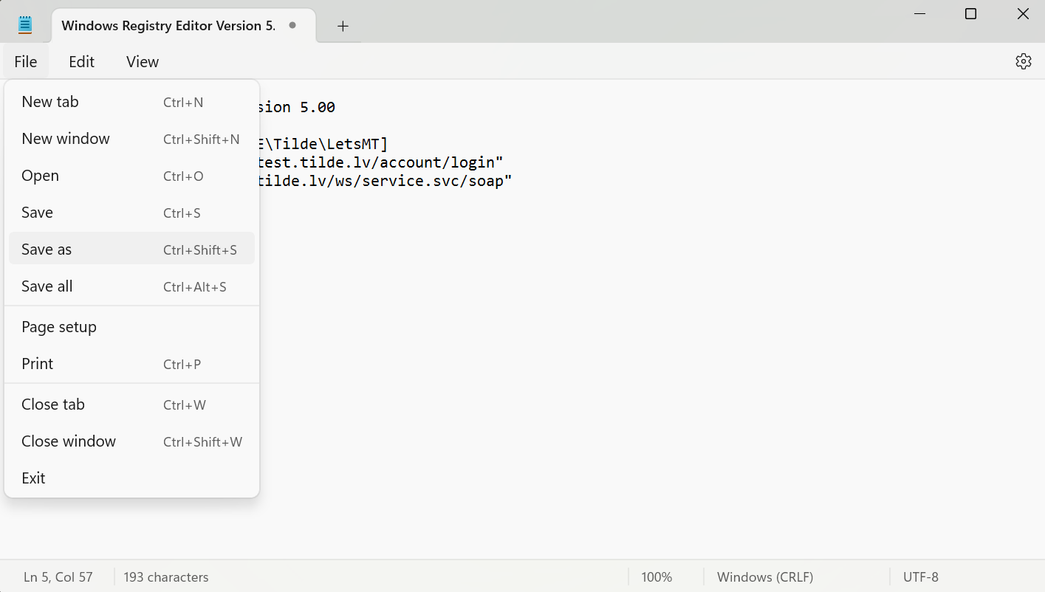The image size is (1045, 592).
Task: Select Open from the File menu
Action: 131,176
